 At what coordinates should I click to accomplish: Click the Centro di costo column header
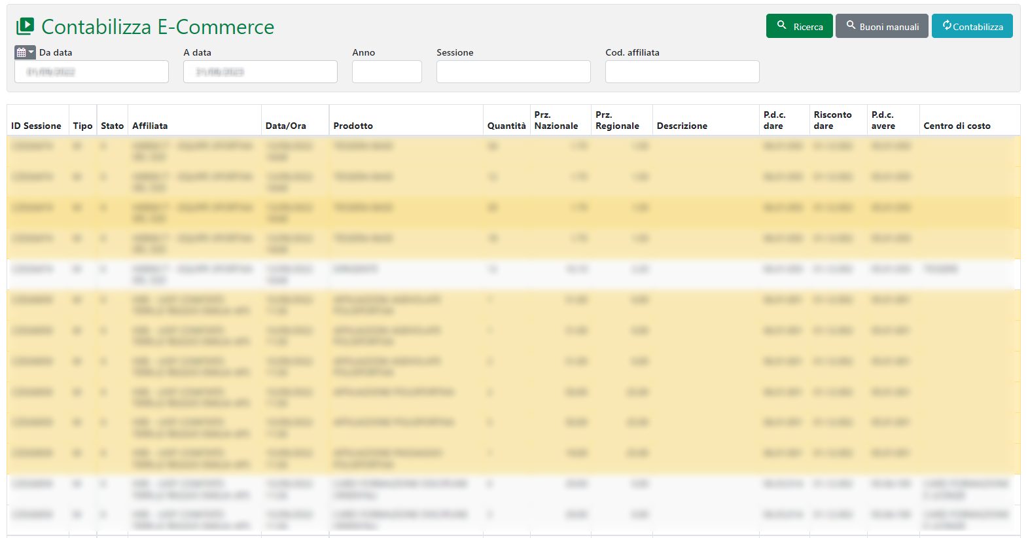coord(957,126)
